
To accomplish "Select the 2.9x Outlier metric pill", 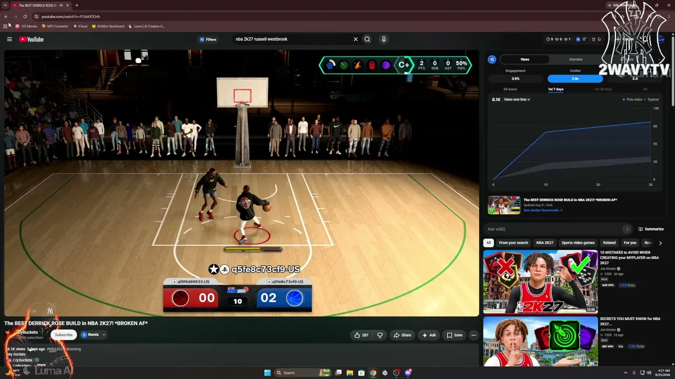I will pyautogui.click(x=575, y=78).
